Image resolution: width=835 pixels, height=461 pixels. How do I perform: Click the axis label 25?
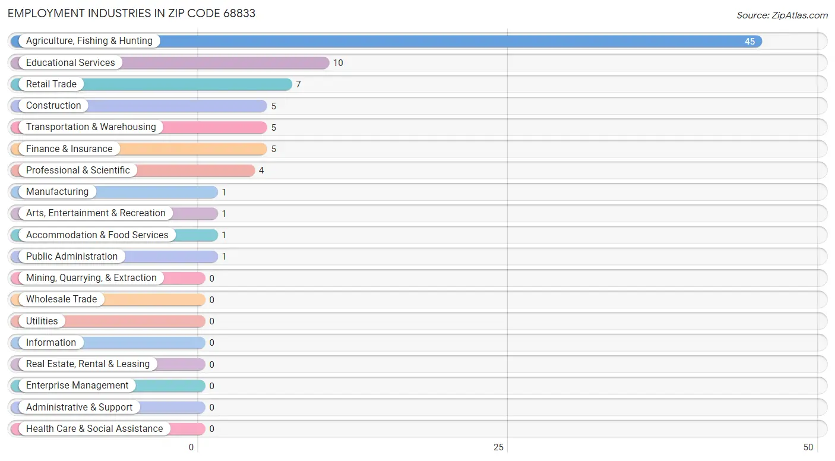[499, 447]
